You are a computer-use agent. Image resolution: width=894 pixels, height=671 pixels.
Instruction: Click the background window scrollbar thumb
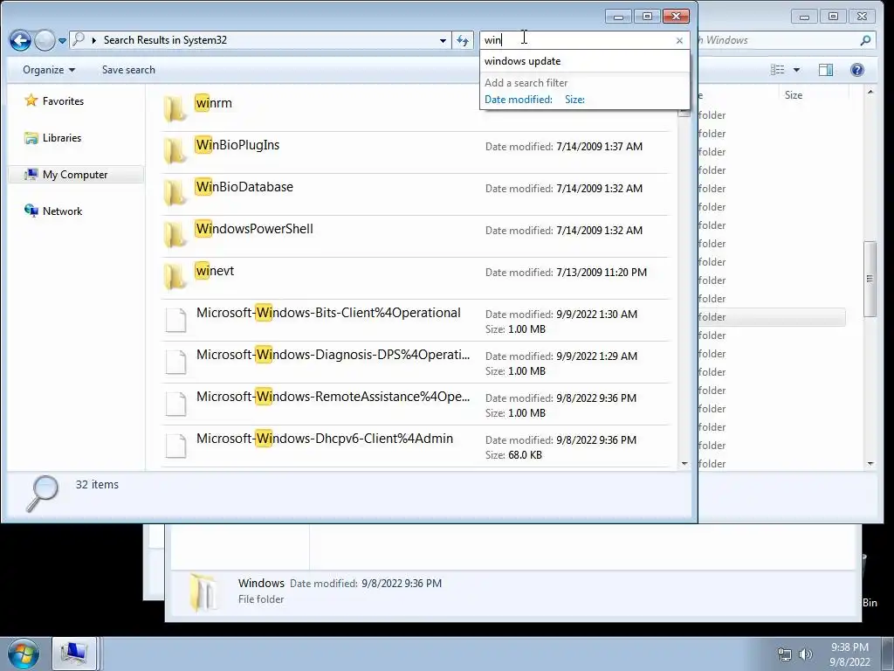tap(870, 279)
